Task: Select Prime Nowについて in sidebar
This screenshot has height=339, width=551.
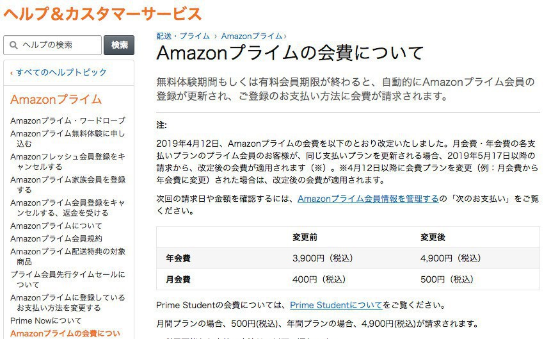Action: [x=46, y=320]
